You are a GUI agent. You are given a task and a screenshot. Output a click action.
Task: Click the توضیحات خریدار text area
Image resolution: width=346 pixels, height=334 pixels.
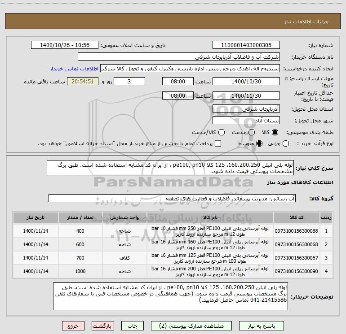(171, 297)
